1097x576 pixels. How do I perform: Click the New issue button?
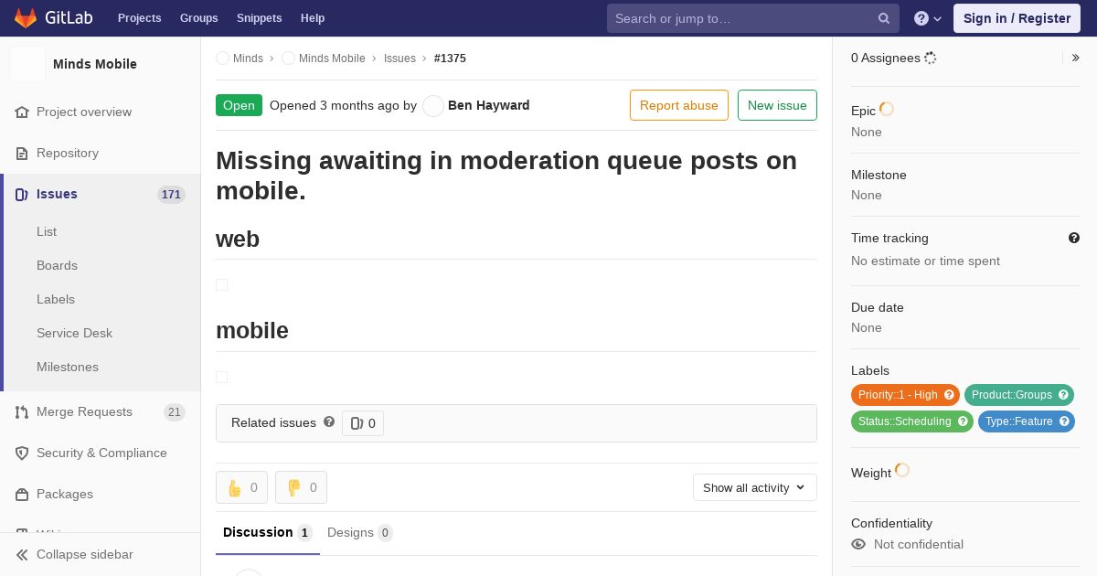click(x=777, y=105)
